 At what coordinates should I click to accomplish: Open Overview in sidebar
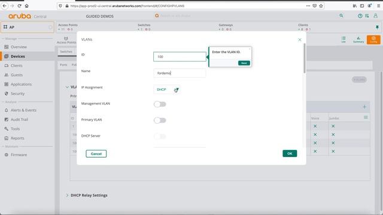19,47
